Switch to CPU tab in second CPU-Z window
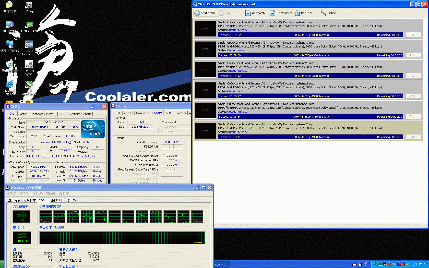 [117, 113]
